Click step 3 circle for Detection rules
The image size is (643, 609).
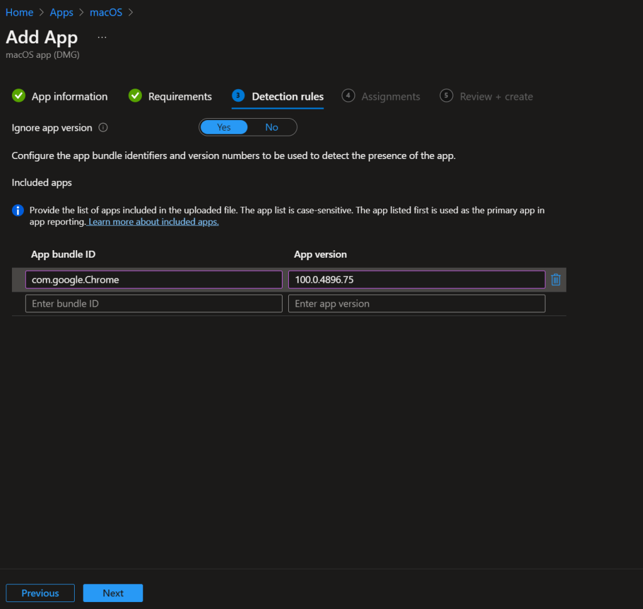pyautogui.click(x=238, y=96)
